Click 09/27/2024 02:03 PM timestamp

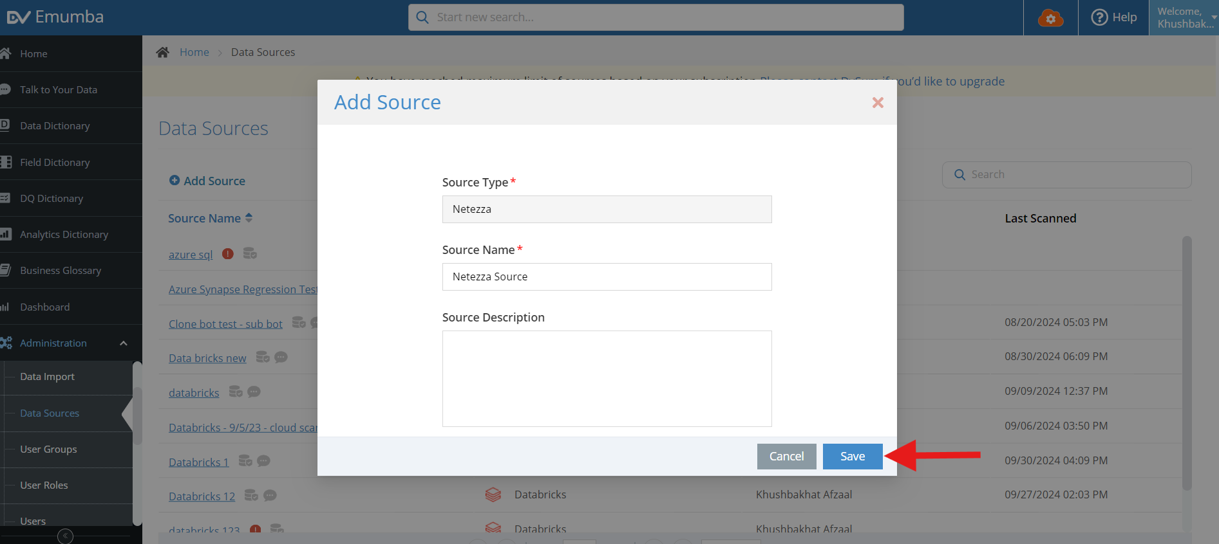coord(1056,494)
